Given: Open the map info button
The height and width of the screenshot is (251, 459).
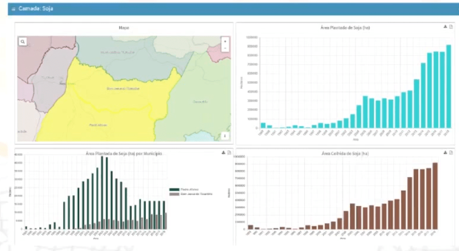Looking at the screenshot, I should [225, 136].
